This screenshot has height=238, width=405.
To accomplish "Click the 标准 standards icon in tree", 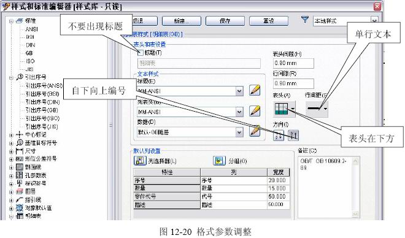I will pyautogui.click(x=20, y=21).
